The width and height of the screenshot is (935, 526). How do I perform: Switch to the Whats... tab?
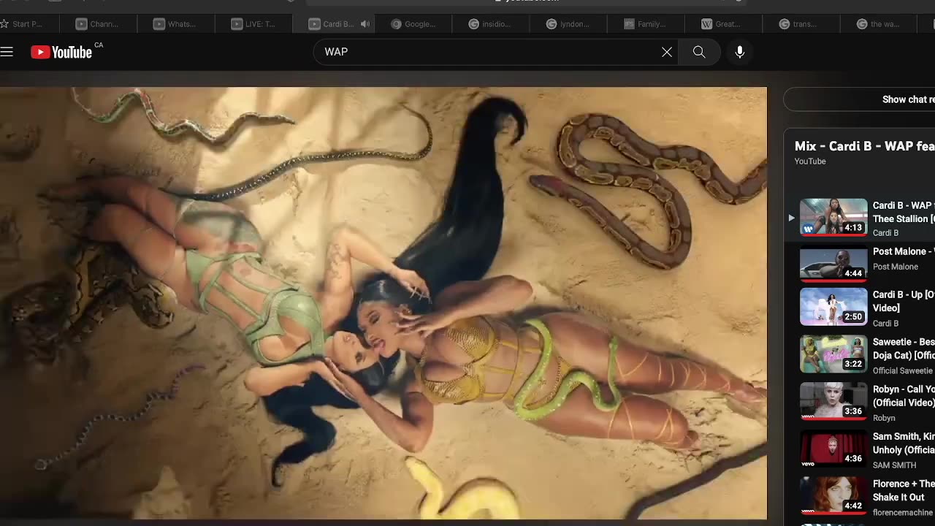tap(176, 24)
